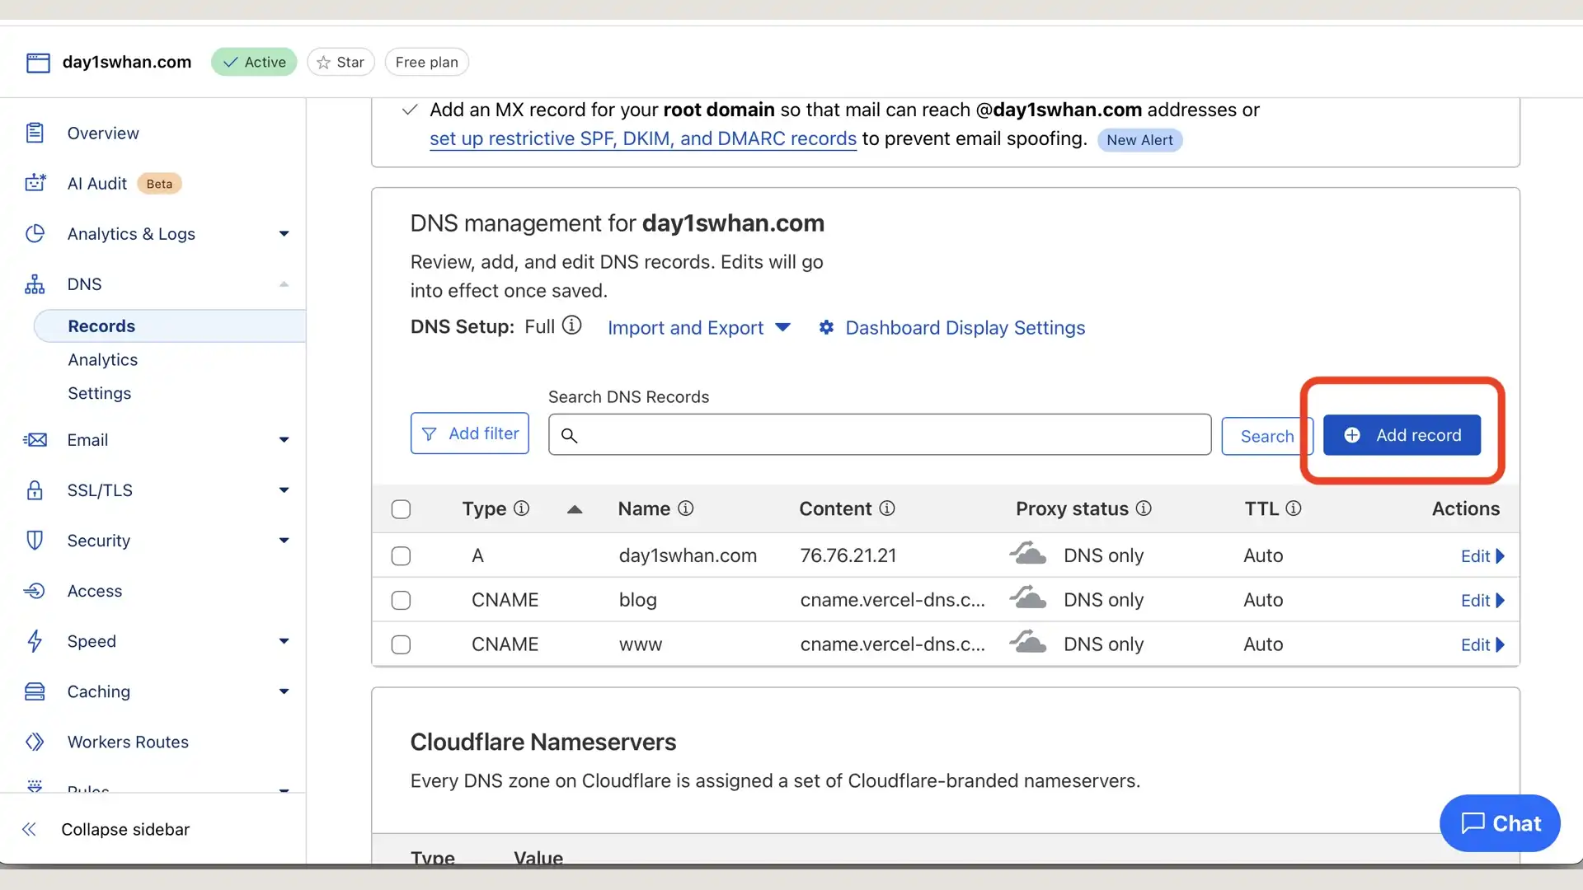Click the star icon in the Star button
This screenshot has height=890, width=1583.
click(324, 63)
